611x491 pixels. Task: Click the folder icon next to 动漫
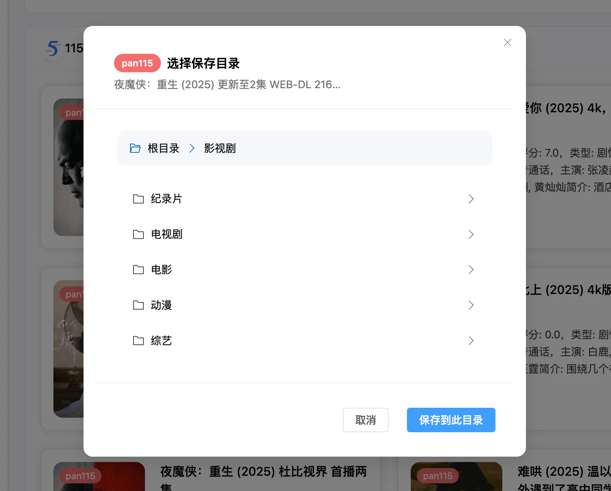[x=138, y=305]
